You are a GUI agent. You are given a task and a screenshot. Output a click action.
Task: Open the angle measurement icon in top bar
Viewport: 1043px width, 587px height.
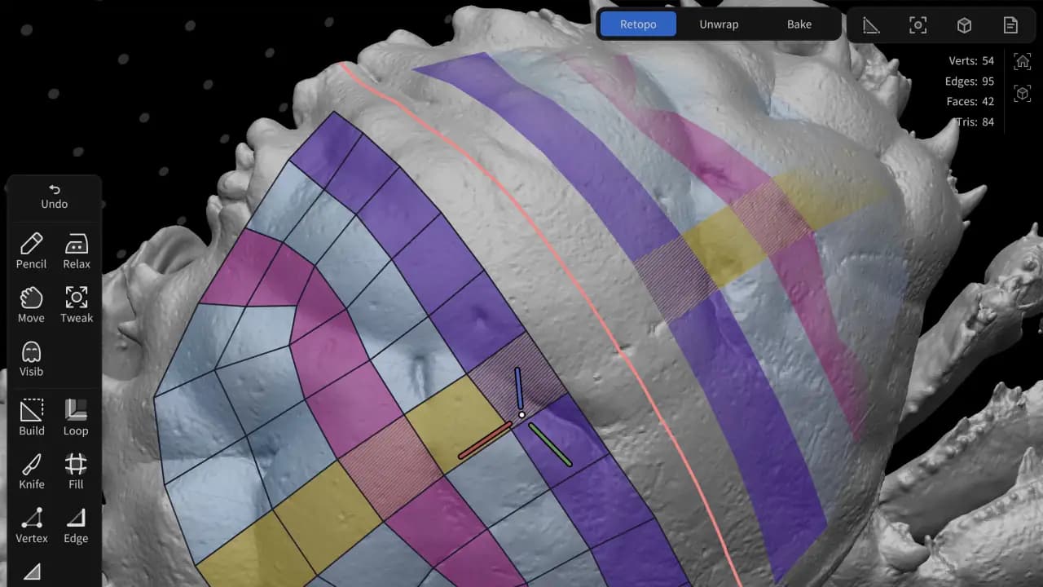click(871, 25)
